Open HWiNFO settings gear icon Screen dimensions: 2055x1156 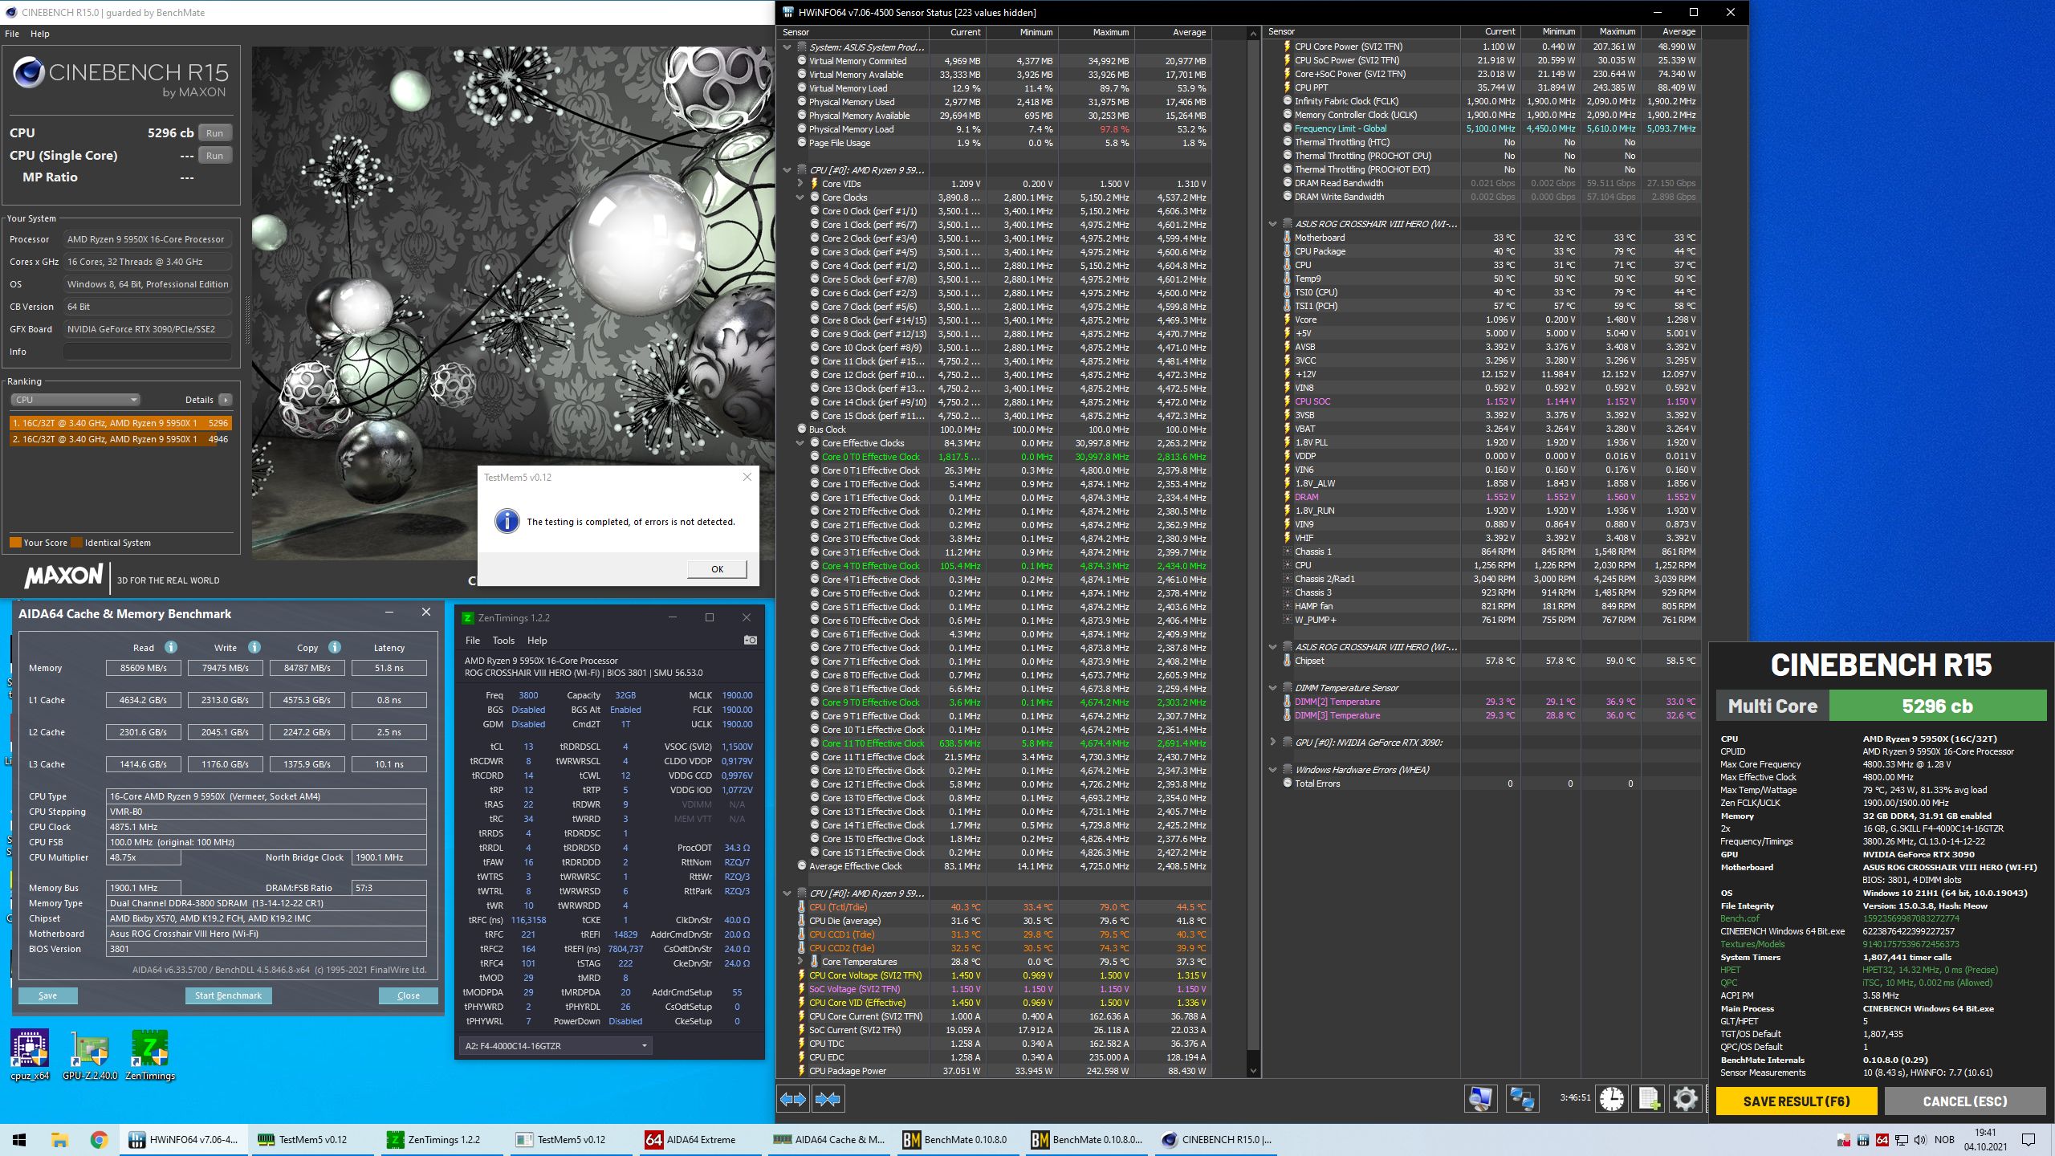point(1685,1098)
